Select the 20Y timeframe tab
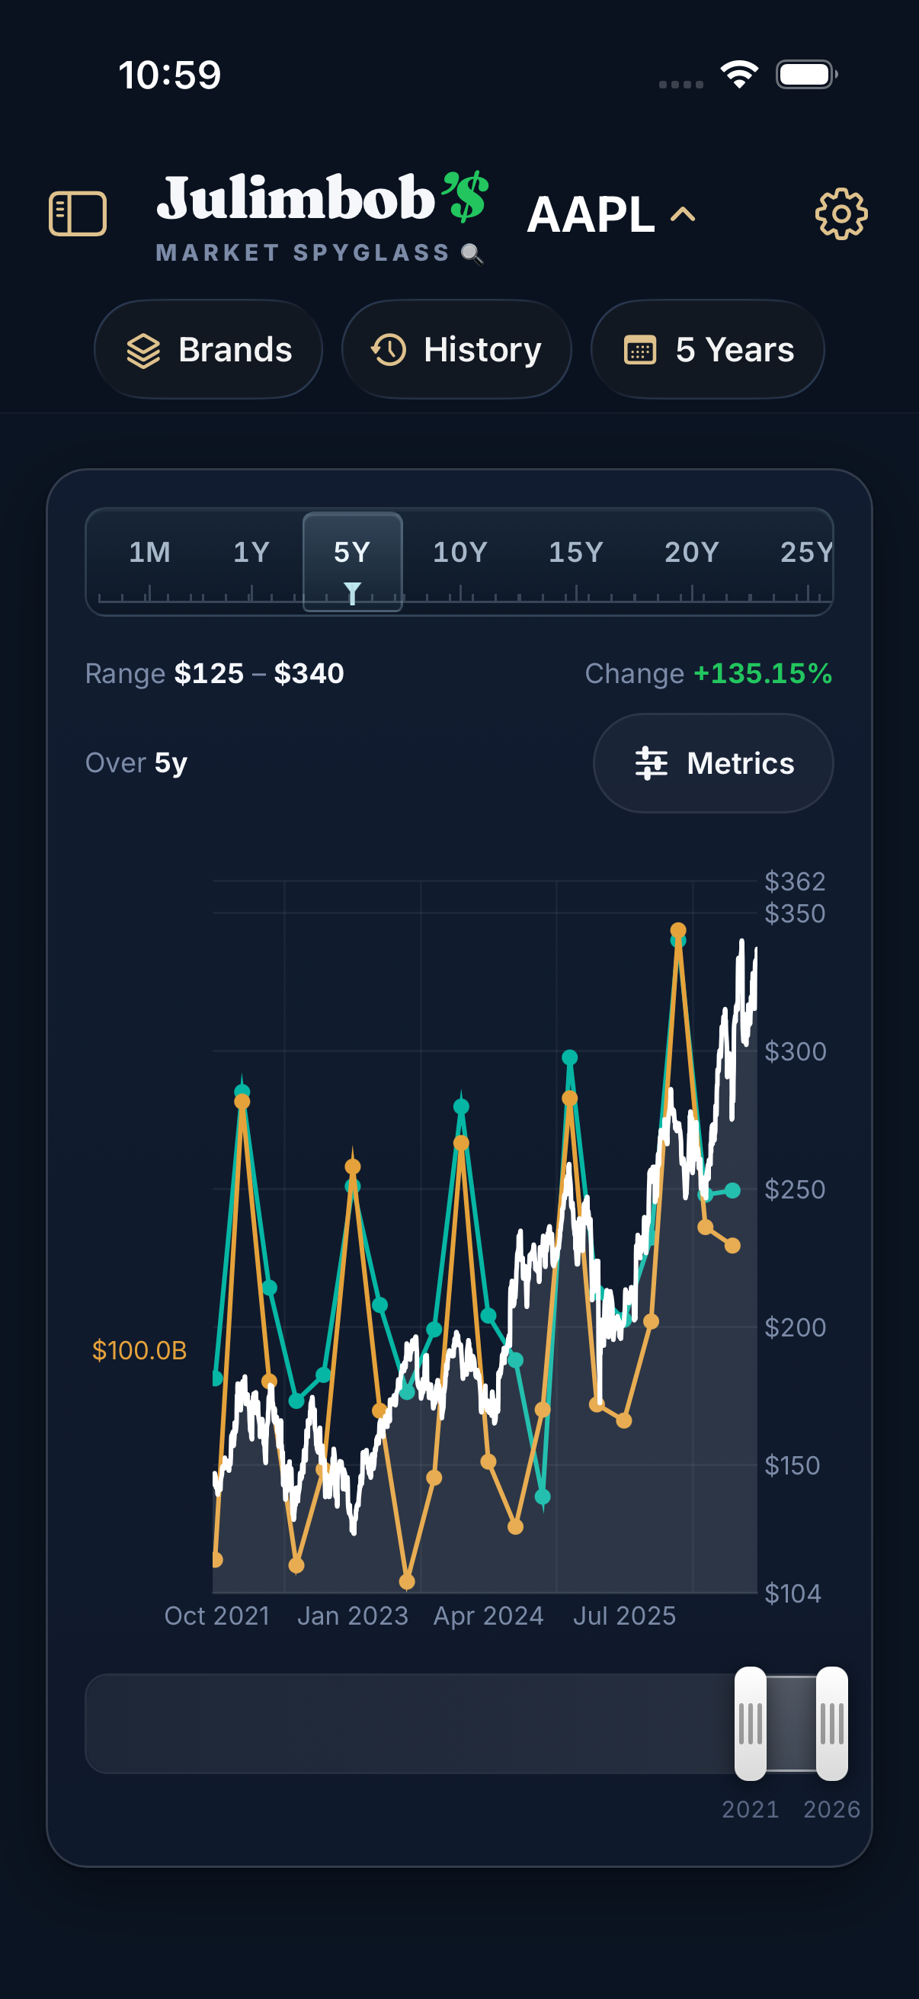 [x=691, y=552]
